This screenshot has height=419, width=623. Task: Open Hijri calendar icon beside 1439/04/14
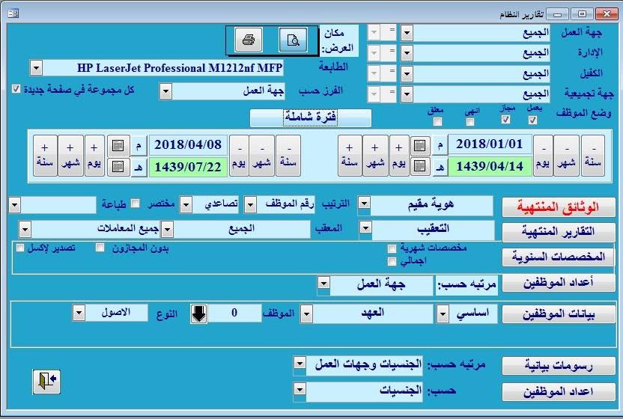pos(419,165)
